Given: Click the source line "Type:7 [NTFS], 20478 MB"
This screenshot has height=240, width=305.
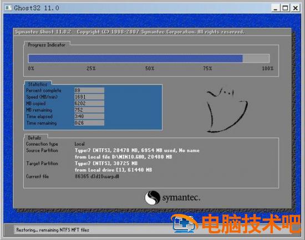Looking at the screenshot, I should (137, 150).
